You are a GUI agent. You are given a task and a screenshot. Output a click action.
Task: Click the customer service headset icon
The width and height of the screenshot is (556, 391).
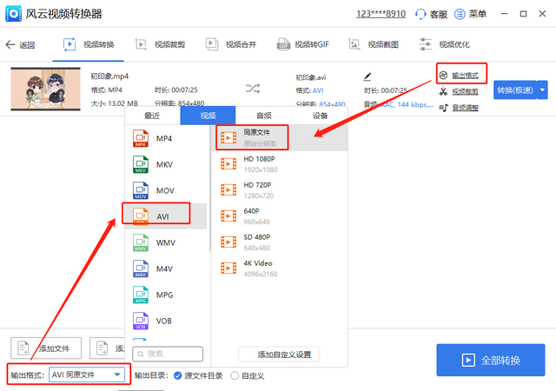(421, 15)
